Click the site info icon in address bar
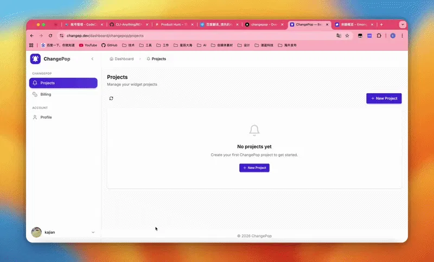 tap(62, 36)
